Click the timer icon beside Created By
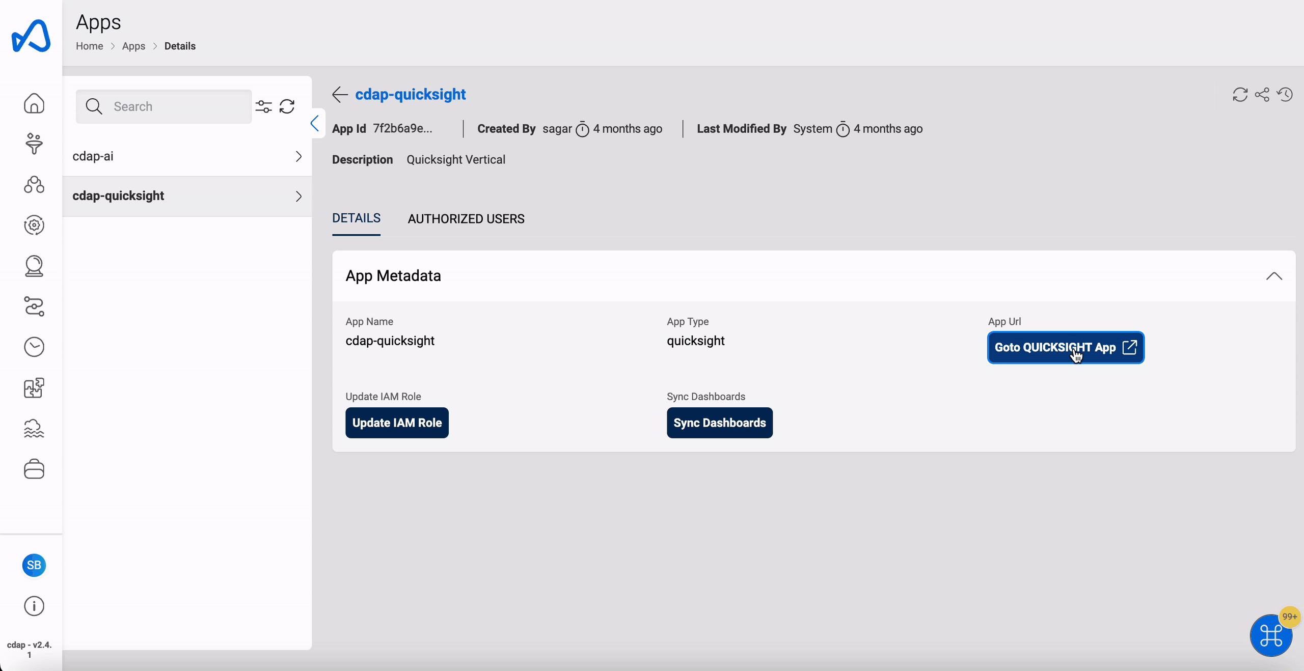The width and height of the screenshot is (1304, 671). [x=582, y=129]
